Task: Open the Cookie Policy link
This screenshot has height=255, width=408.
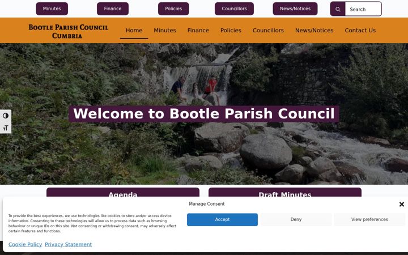Action: tap(25, 245)
